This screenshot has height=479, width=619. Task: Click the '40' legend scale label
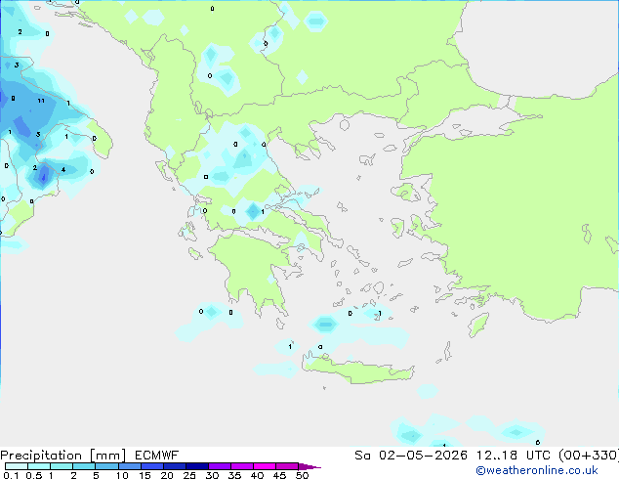[257, 475]
